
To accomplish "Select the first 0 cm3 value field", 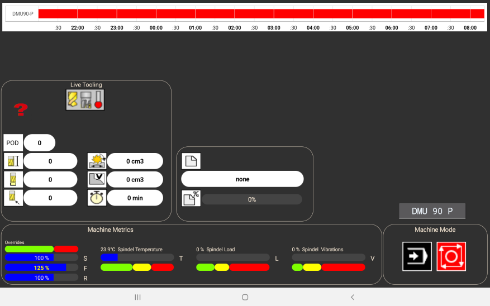I will [x=135, y=161].
